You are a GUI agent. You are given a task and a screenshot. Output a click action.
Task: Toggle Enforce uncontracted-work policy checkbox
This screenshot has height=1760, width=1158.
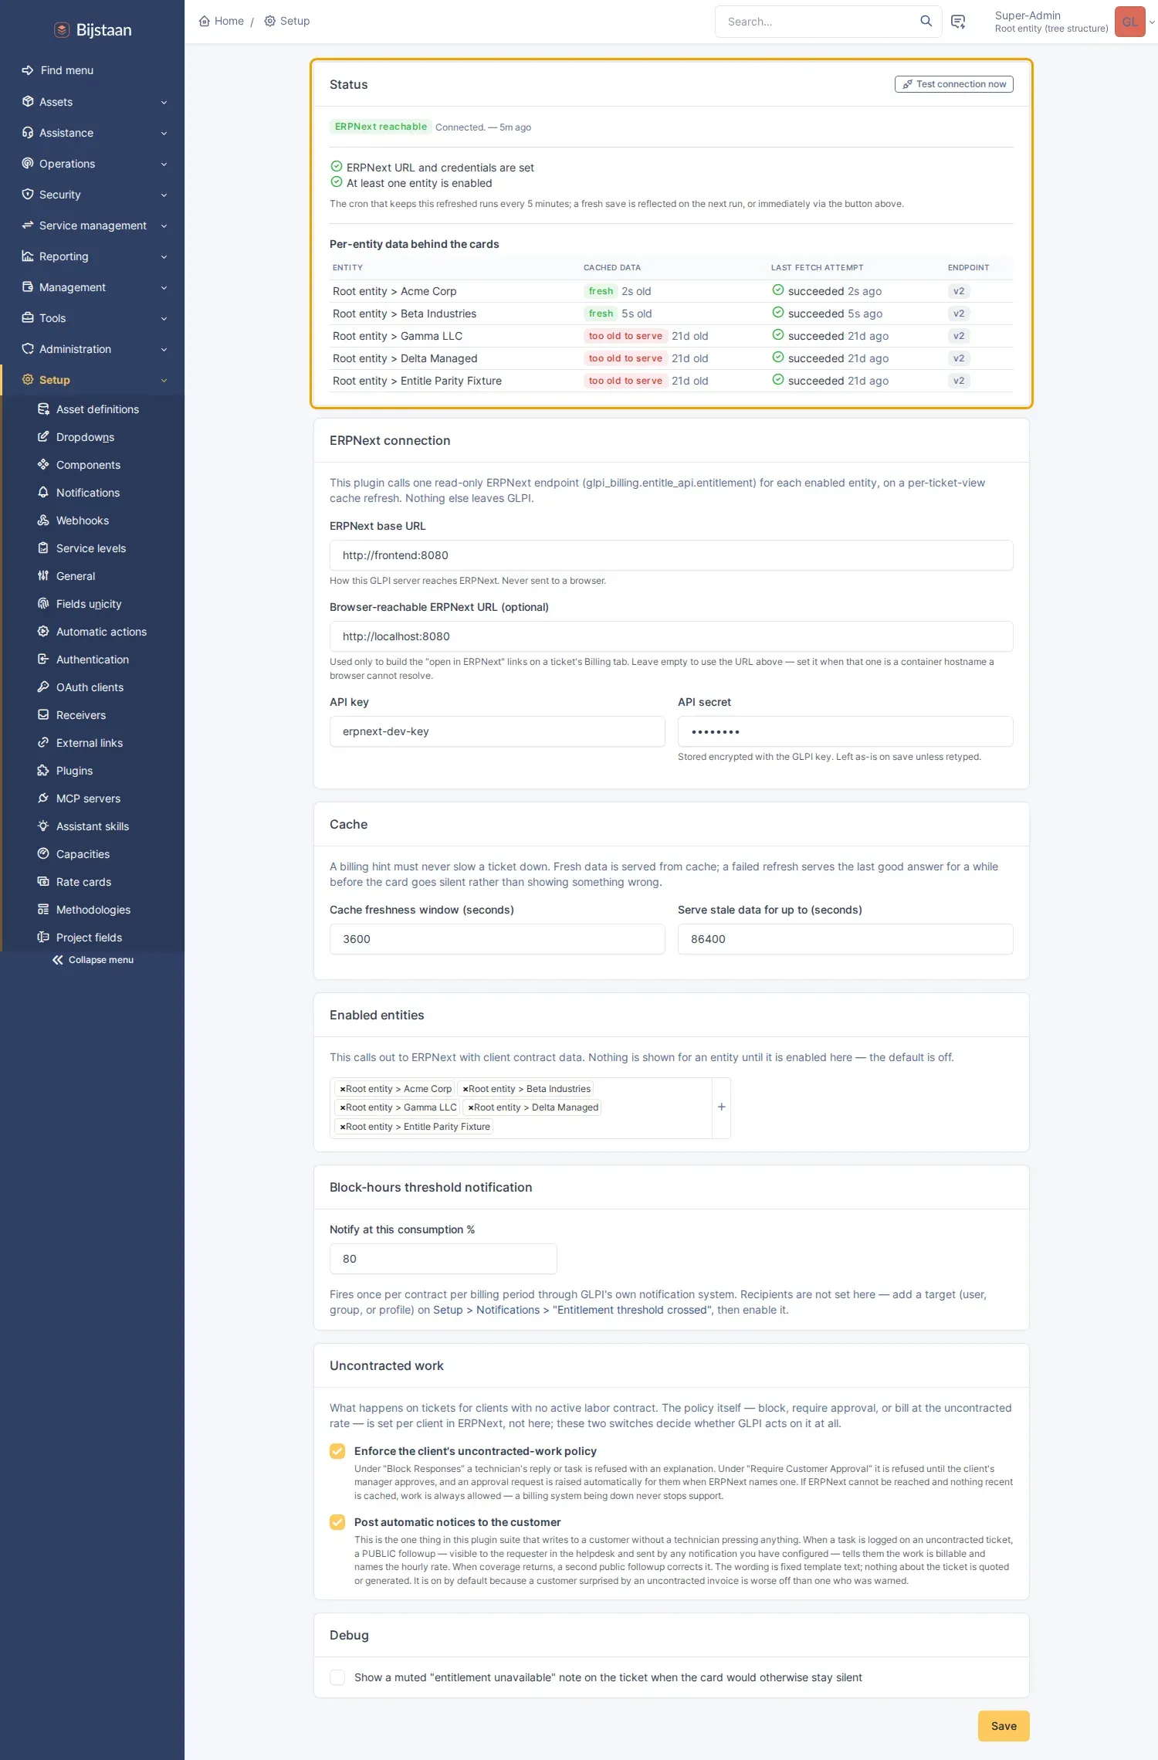337,1451
